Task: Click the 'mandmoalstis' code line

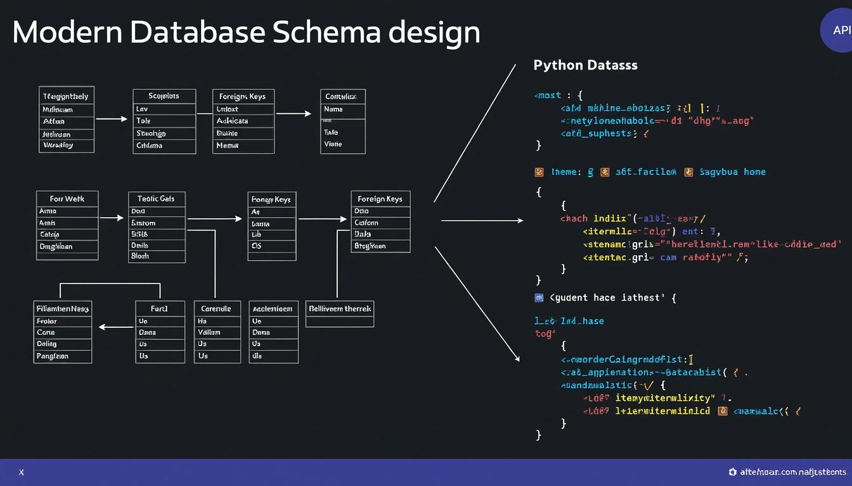Action: [612, 385]
